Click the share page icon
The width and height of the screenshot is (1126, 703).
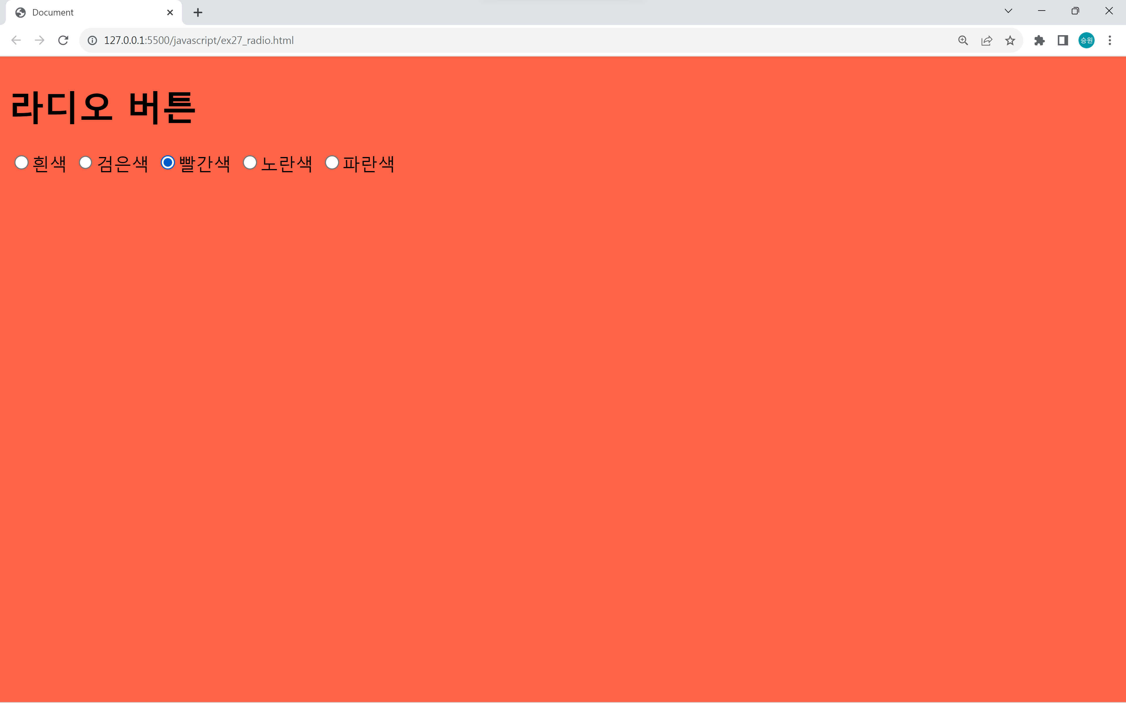point(986,40)
